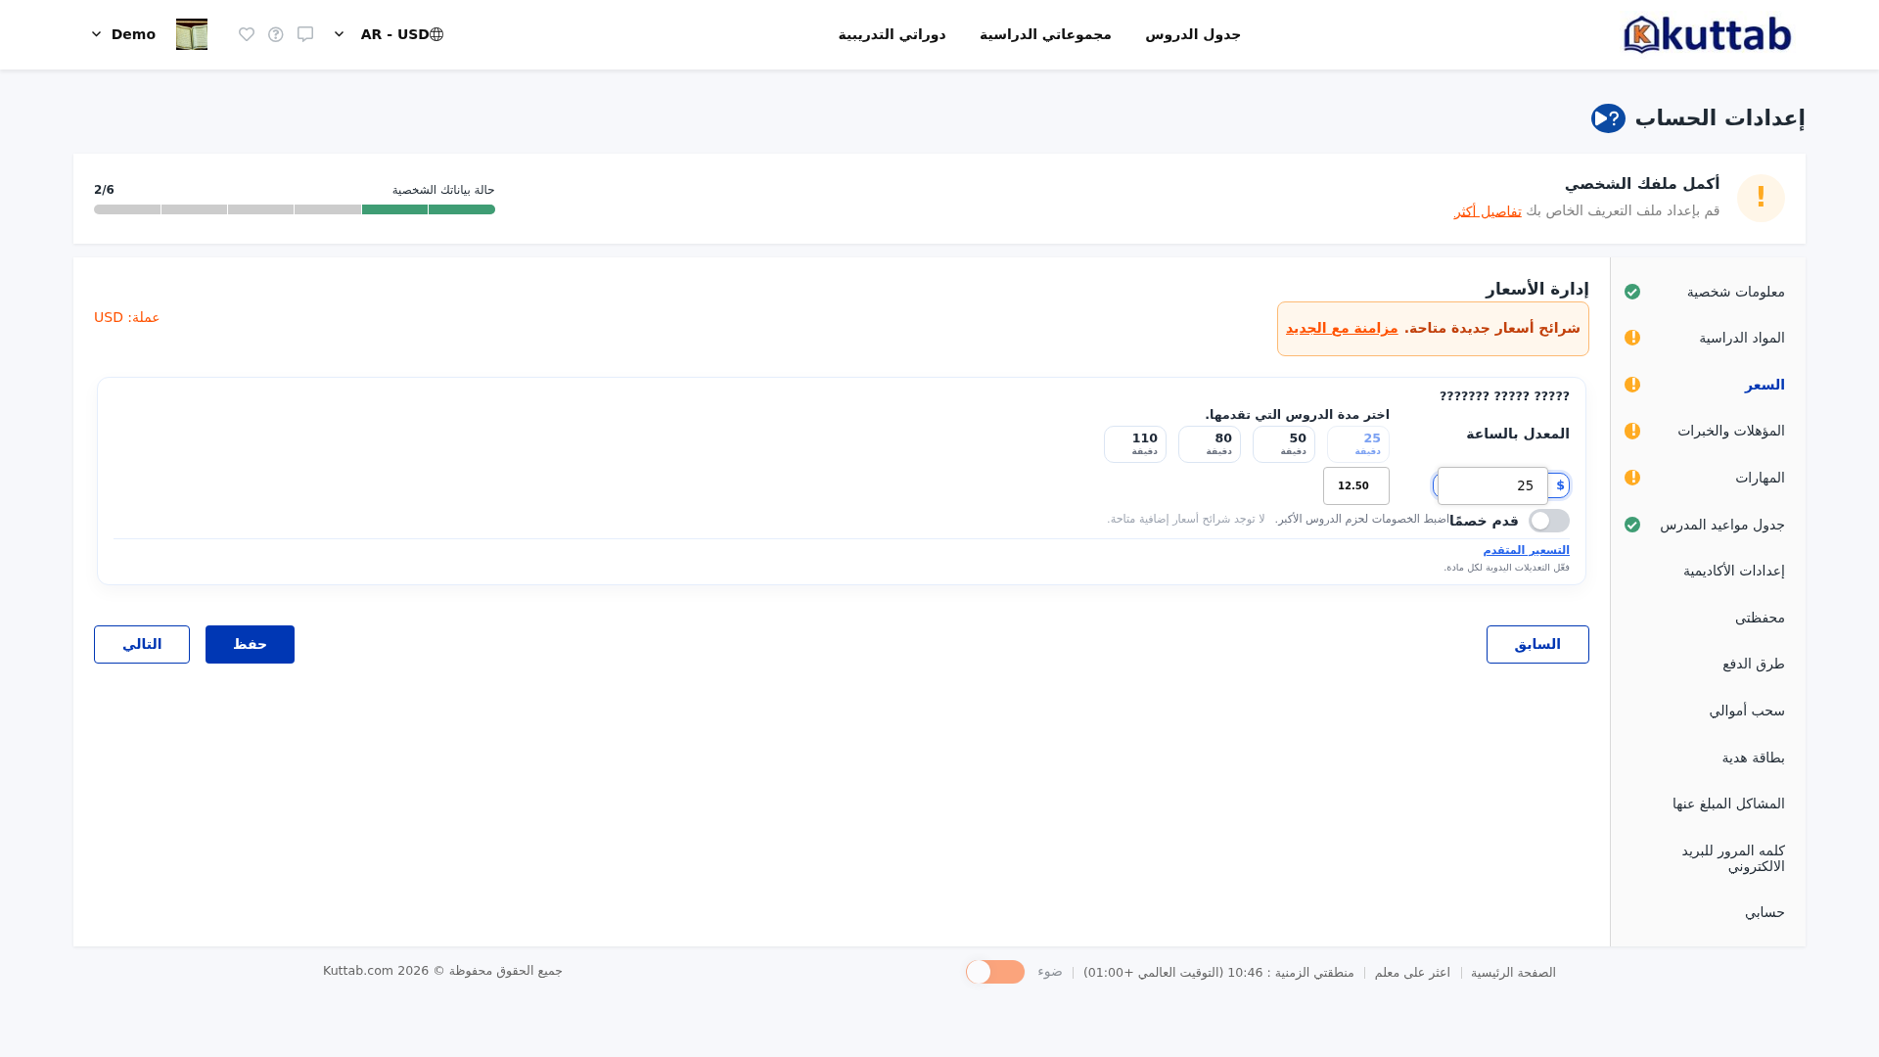Click the help question mark icon in header
The width and height of the screenshot is (1879, 1057).
tap(276, 34)
